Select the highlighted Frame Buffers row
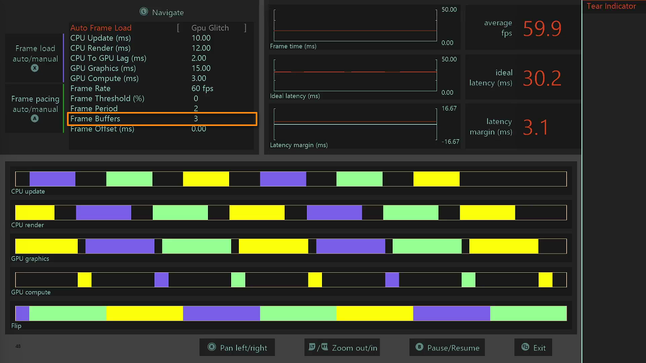Screen dimensions: 646x363 [162, 118]
